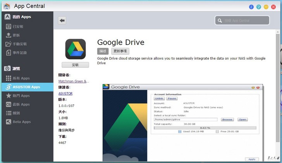Open 已安裝 in the sidebar
The height and width of the screenshot is (163, 282).
pos(28,26)
